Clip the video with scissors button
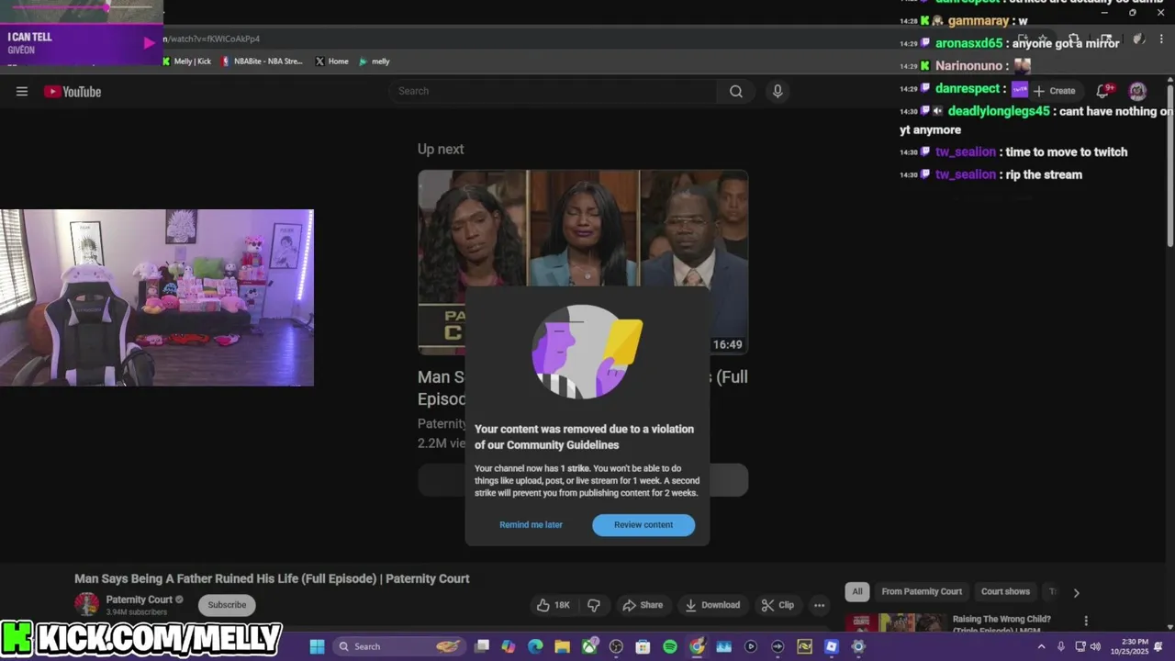1175x661 pixels. tap(778, 605)
